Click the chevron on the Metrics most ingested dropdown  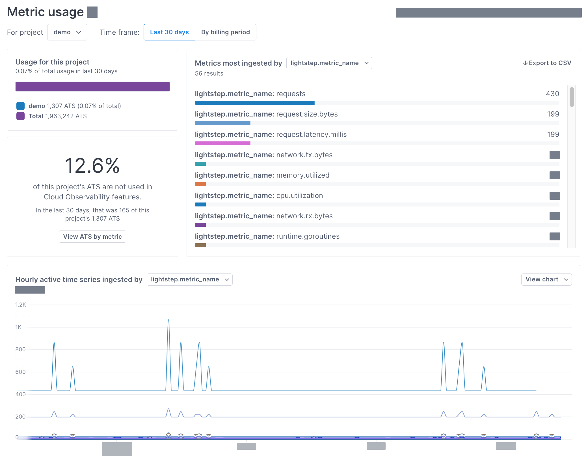click(x=367, y=63)
